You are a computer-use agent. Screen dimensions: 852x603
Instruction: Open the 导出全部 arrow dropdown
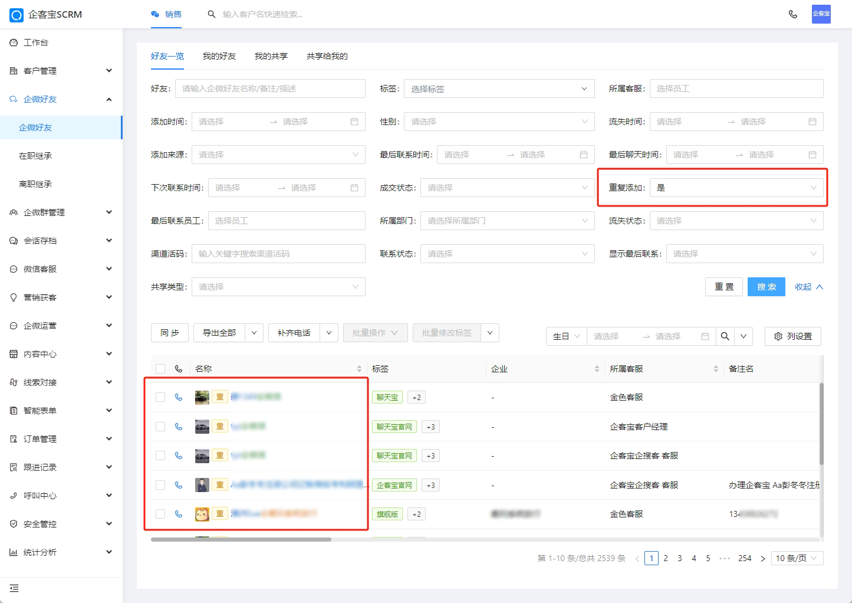click(x=254, y=333)
